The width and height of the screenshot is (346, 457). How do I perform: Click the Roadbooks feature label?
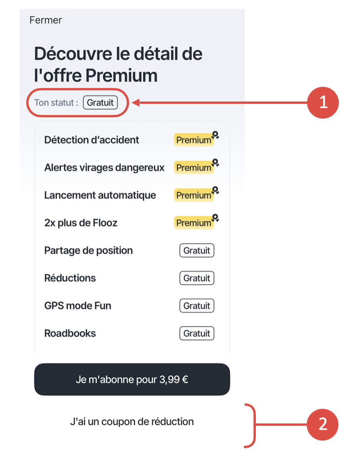pyautogui.click(x=70, y=333)
